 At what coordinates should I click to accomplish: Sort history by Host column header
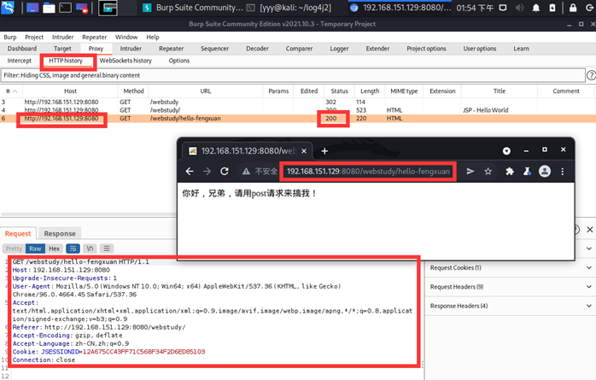tap(70, 91)
